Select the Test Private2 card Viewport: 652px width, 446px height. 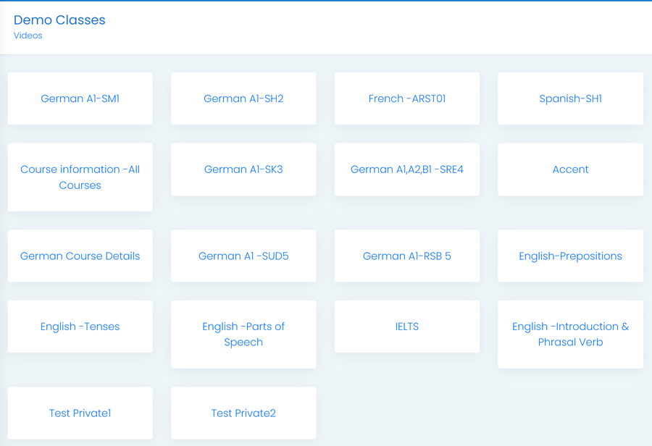(x=243, y=413)
